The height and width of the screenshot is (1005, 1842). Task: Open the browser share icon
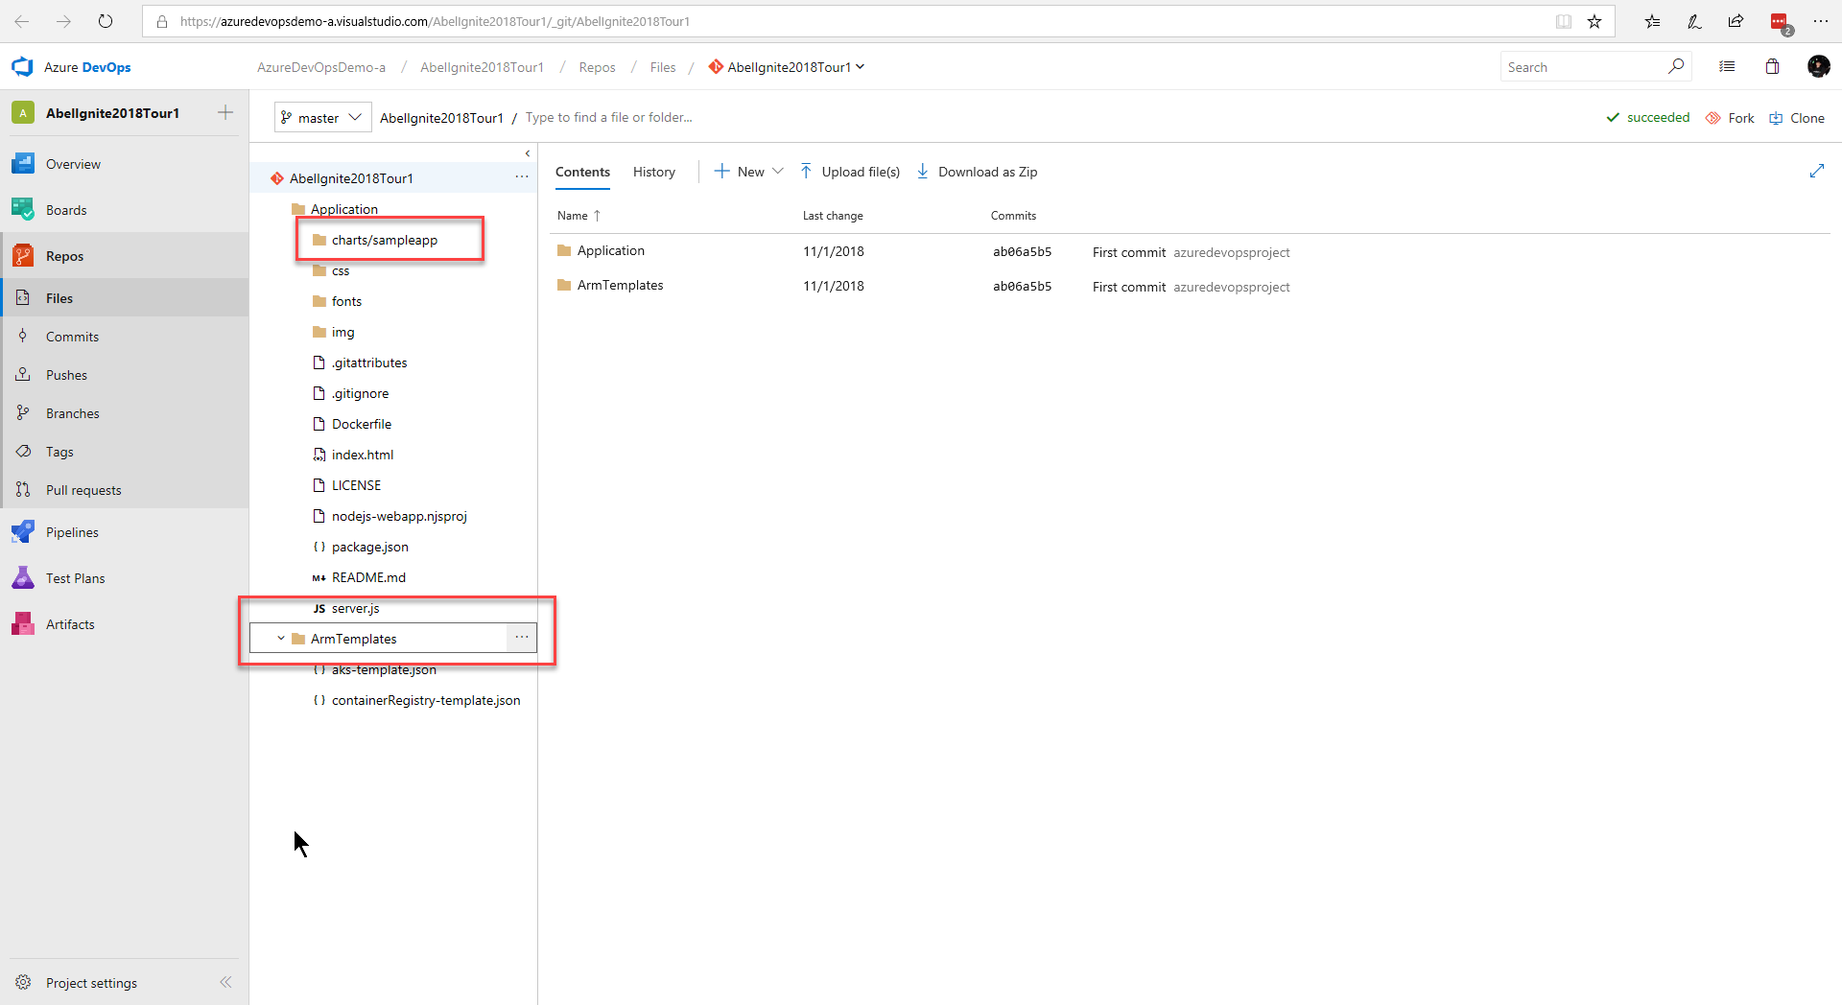(x=1736, y=21)
